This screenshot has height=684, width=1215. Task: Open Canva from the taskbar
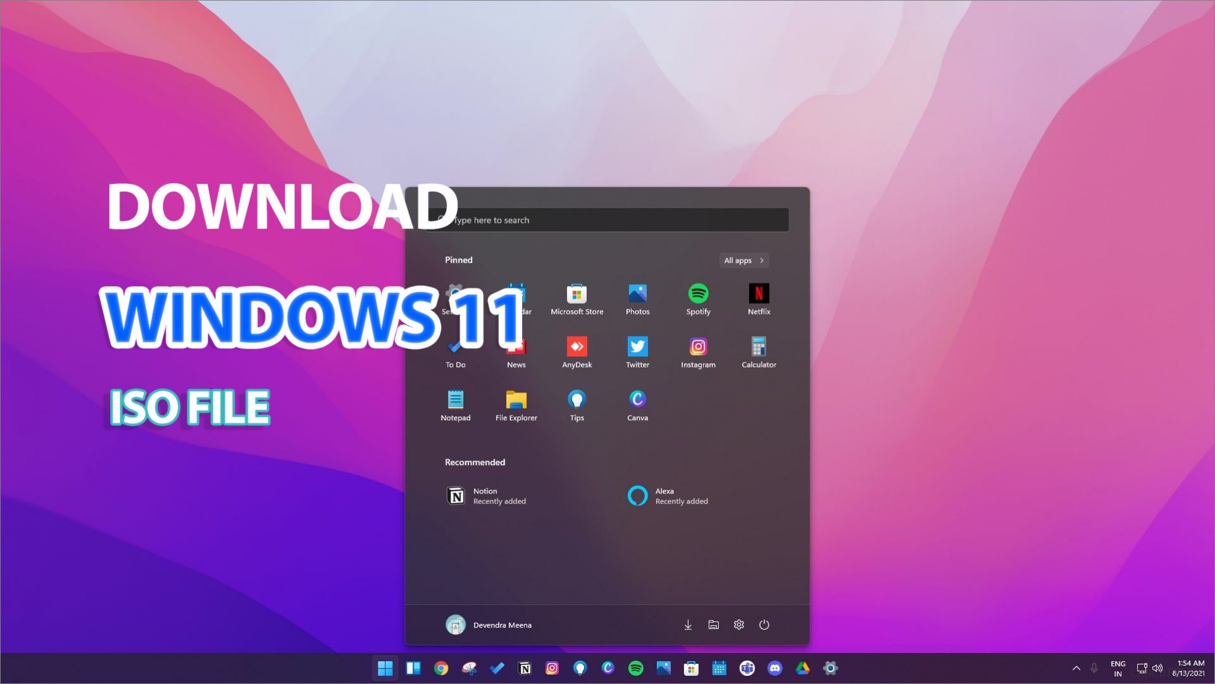[x=607, y=668]
